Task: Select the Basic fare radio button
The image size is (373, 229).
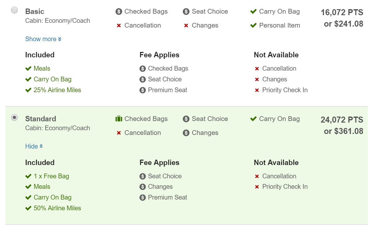Action: pos(15,10)
